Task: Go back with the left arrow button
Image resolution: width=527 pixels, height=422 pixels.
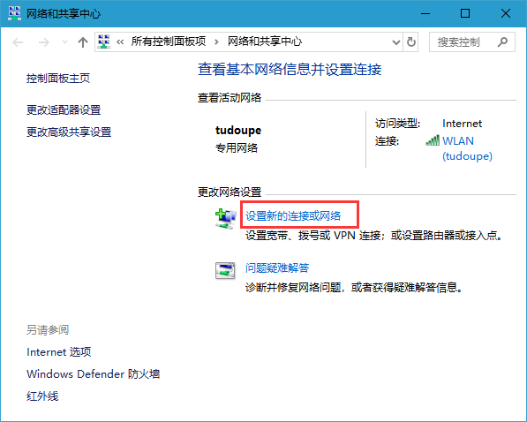Action: (x=18, y=42)
